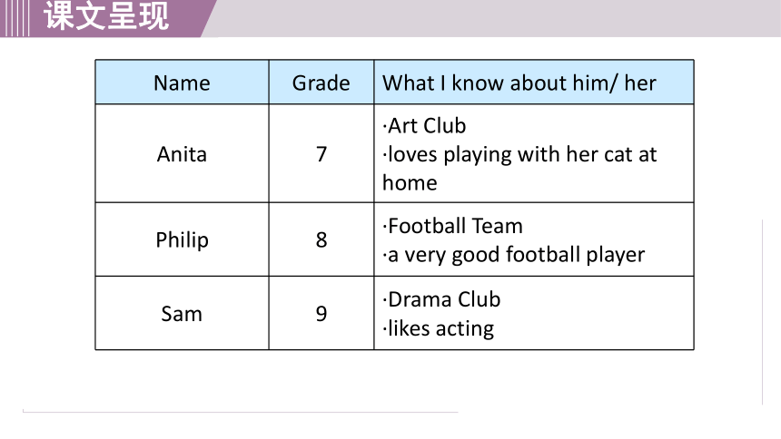Click the 'Drama Club' text line
The height and width of the screenshot is (439, 781).
441,299
